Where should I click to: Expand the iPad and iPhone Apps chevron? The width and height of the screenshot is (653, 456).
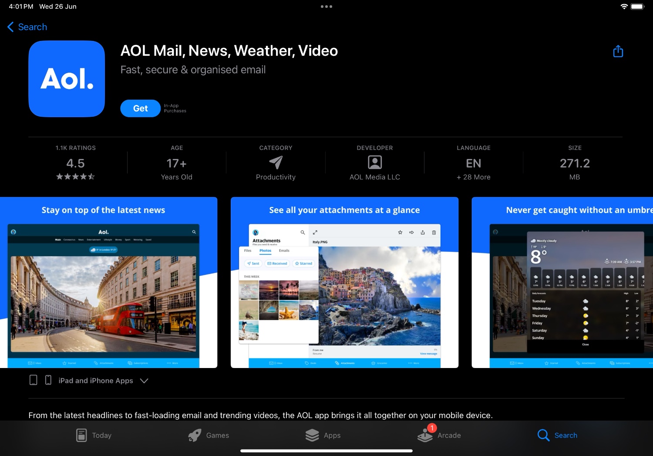[144, 381]
